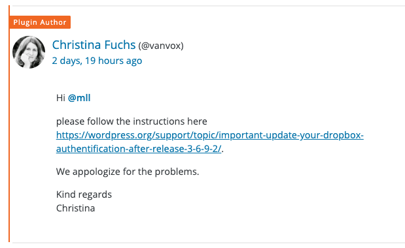This screenshot has height=248, width=405.
Task: Click the orange Plugin Author badge
Action: click(40, 22)
